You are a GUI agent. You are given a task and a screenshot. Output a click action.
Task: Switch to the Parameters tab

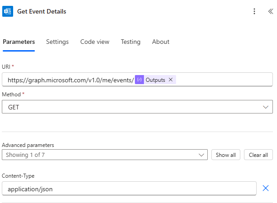19,42
